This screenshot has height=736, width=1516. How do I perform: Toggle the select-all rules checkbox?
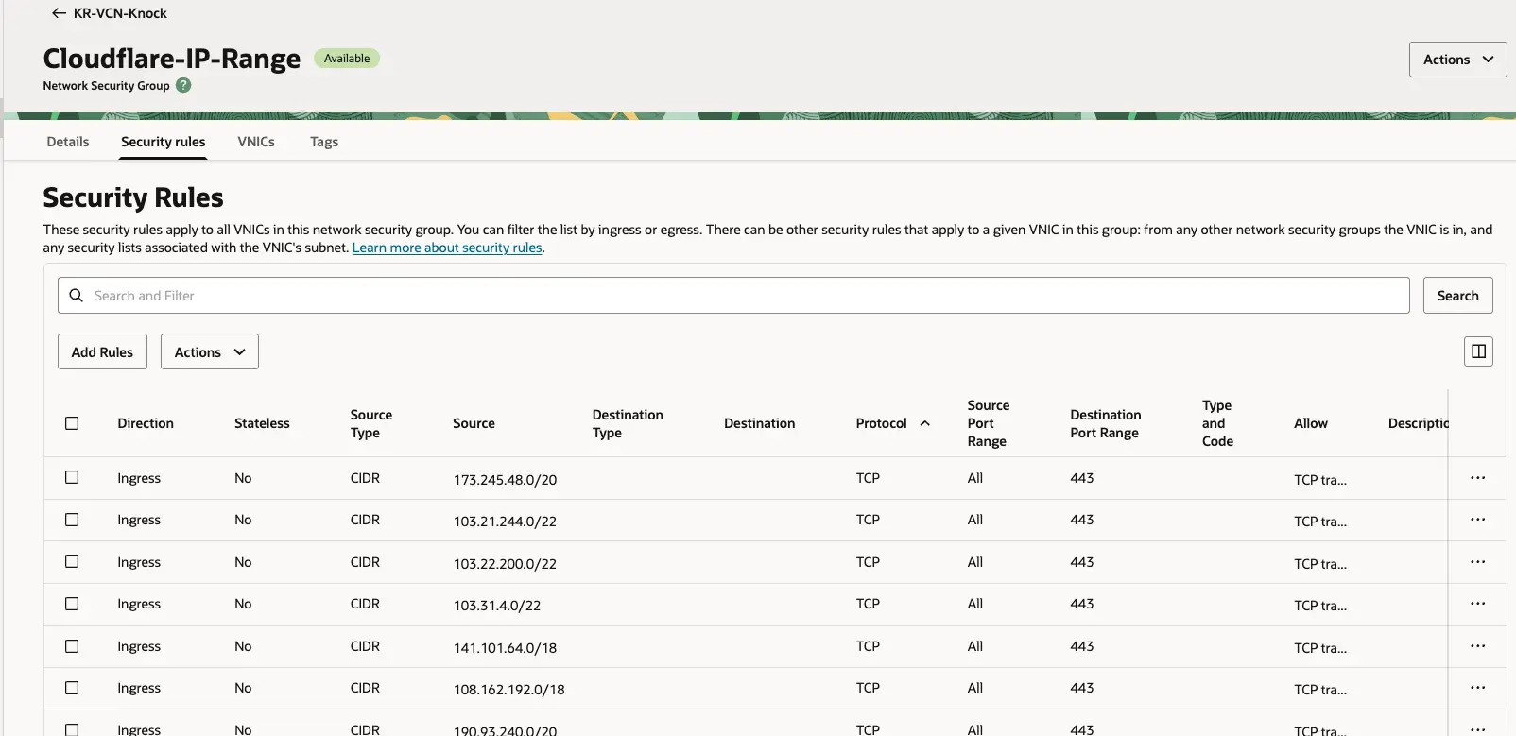[72, 423]
